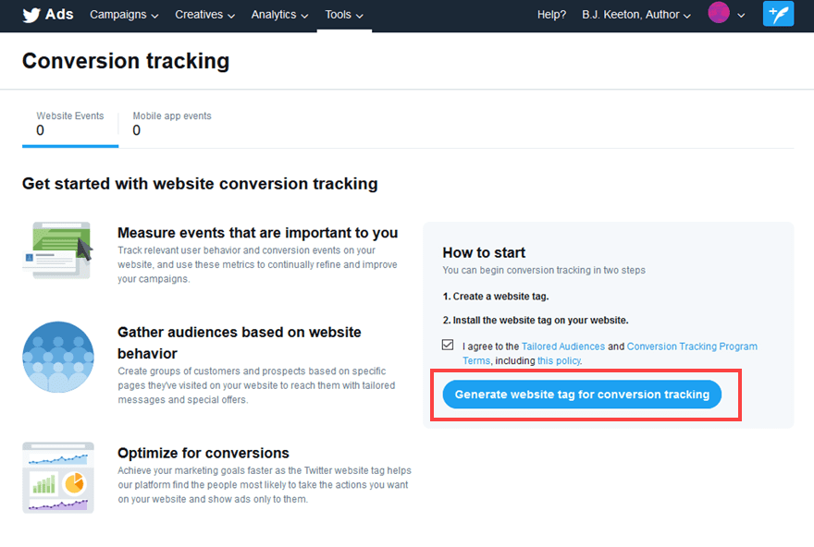Click the Help? menu item
This screenshot has height=547, width=814.
pyautogui.click(x=551, y=15)
